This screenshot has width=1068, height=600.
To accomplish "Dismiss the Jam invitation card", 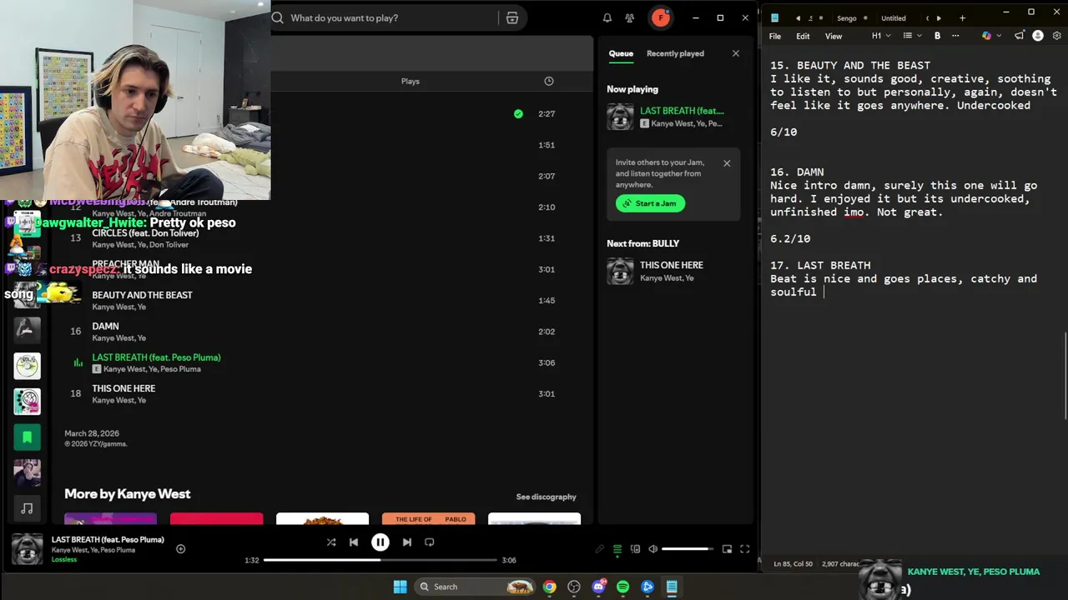I will click(x=727, y=163).
